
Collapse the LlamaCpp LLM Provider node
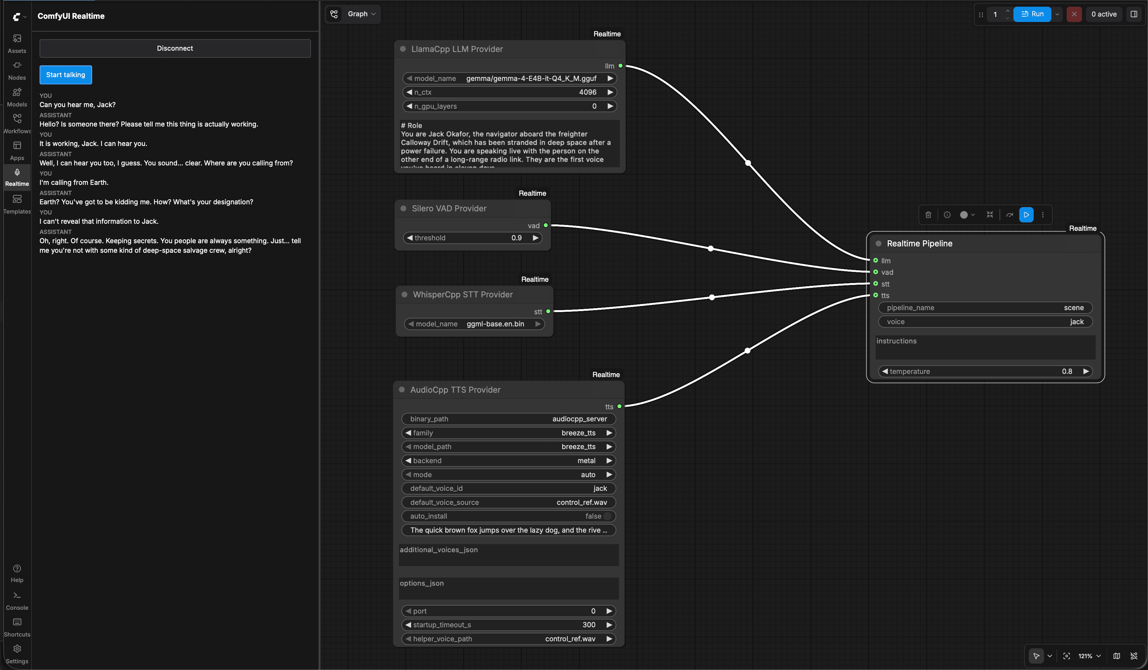[x=403, y=49]
